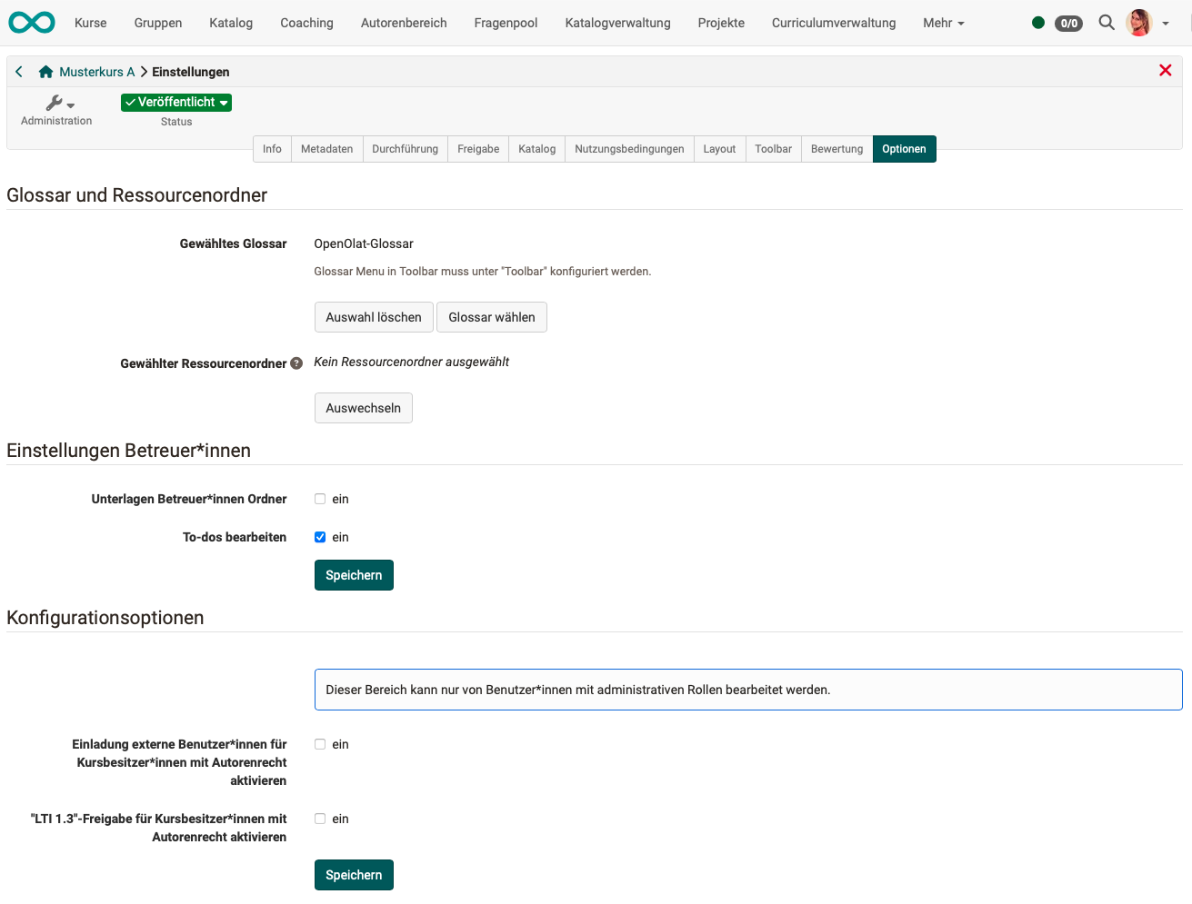Go back using the breadcrumb arrow
The image size is (1192, 904).
point(18,71)
